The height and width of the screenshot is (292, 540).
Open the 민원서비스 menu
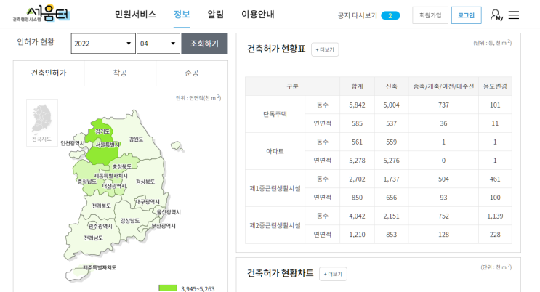pyautogui.click(x=135, y=15)
